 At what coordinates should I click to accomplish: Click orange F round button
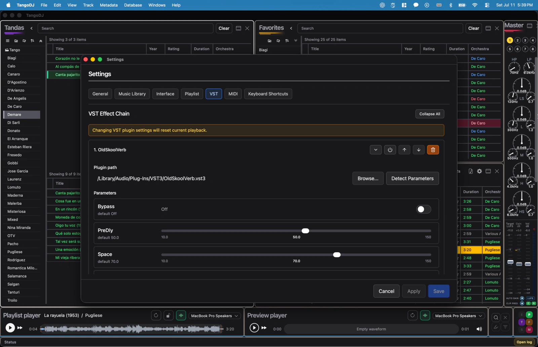529,322
